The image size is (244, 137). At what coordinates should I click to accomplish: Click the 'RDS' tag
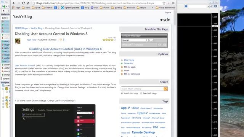tap(156, 127)
